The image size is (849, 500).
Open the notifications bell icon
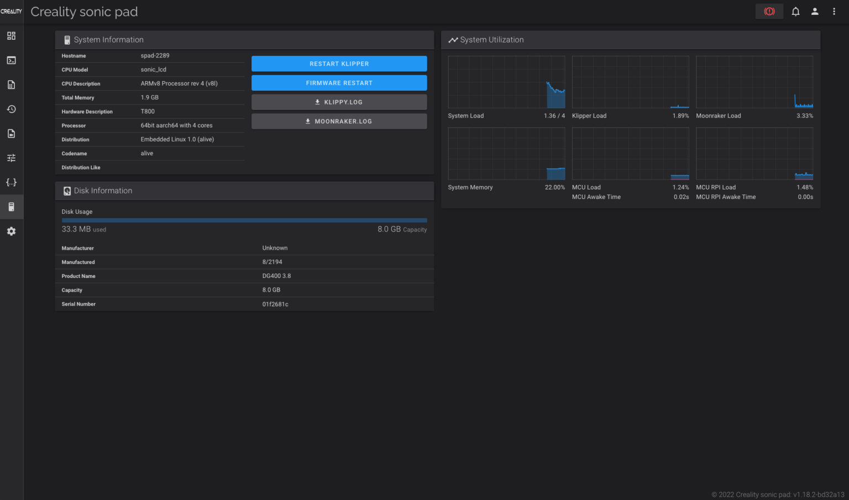coord(795,12)
